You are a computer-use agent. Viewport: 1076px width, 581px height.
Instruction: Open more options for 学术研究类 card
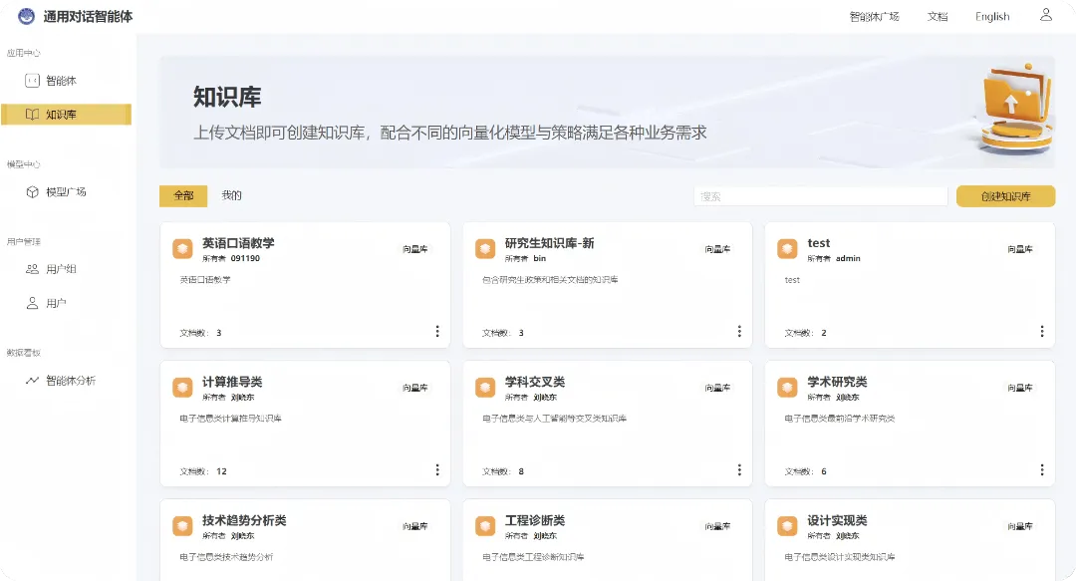point(1042,470)
